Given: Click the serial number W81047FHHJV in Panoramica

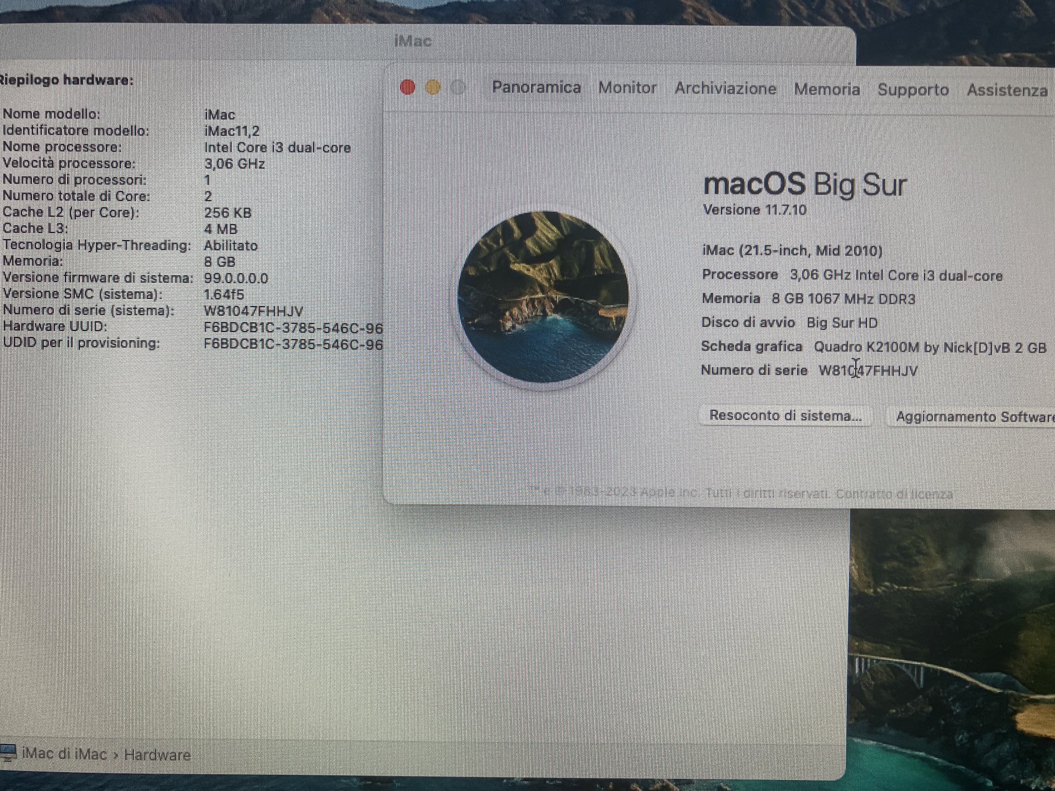Looking at the screenshot, I should [x=868, y=371].
